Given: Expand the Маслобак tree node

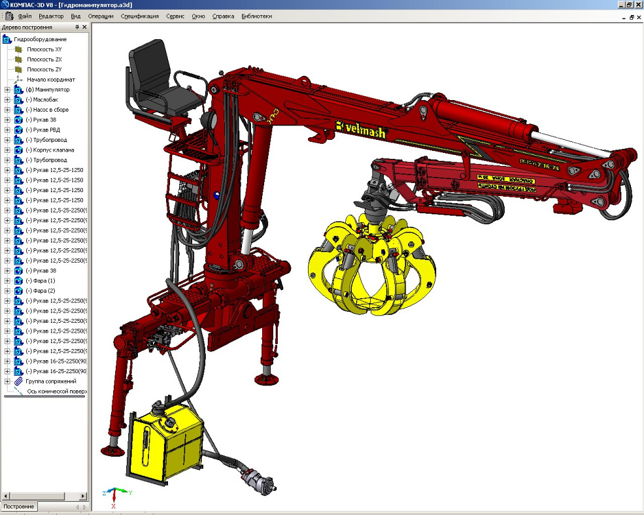Looking at the screenshot, I should tap(7, 100).
